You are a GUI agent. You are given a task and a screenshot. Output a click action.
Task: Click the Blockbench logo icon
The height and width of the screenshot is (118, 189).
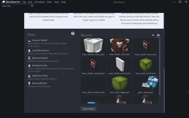(x=3, y=2)
